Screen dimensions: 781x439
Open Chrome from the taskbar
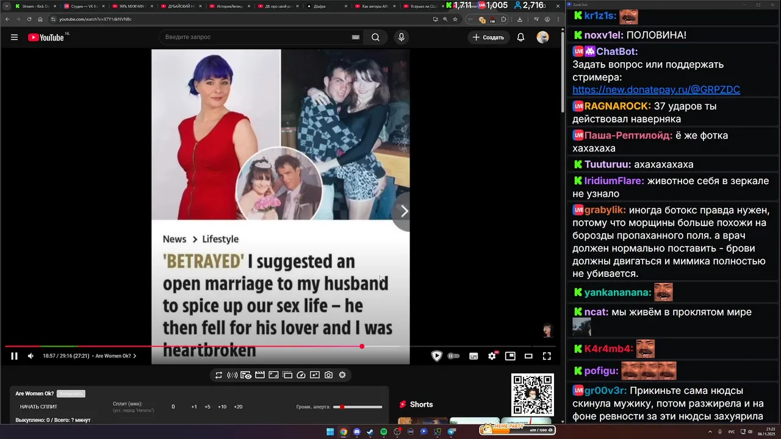[344, 432]
